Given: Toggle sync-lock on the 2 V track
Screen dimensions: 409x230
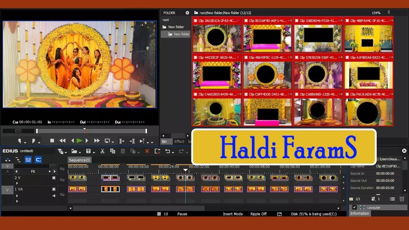Looking at the screenshot, I should click(62, 180).
